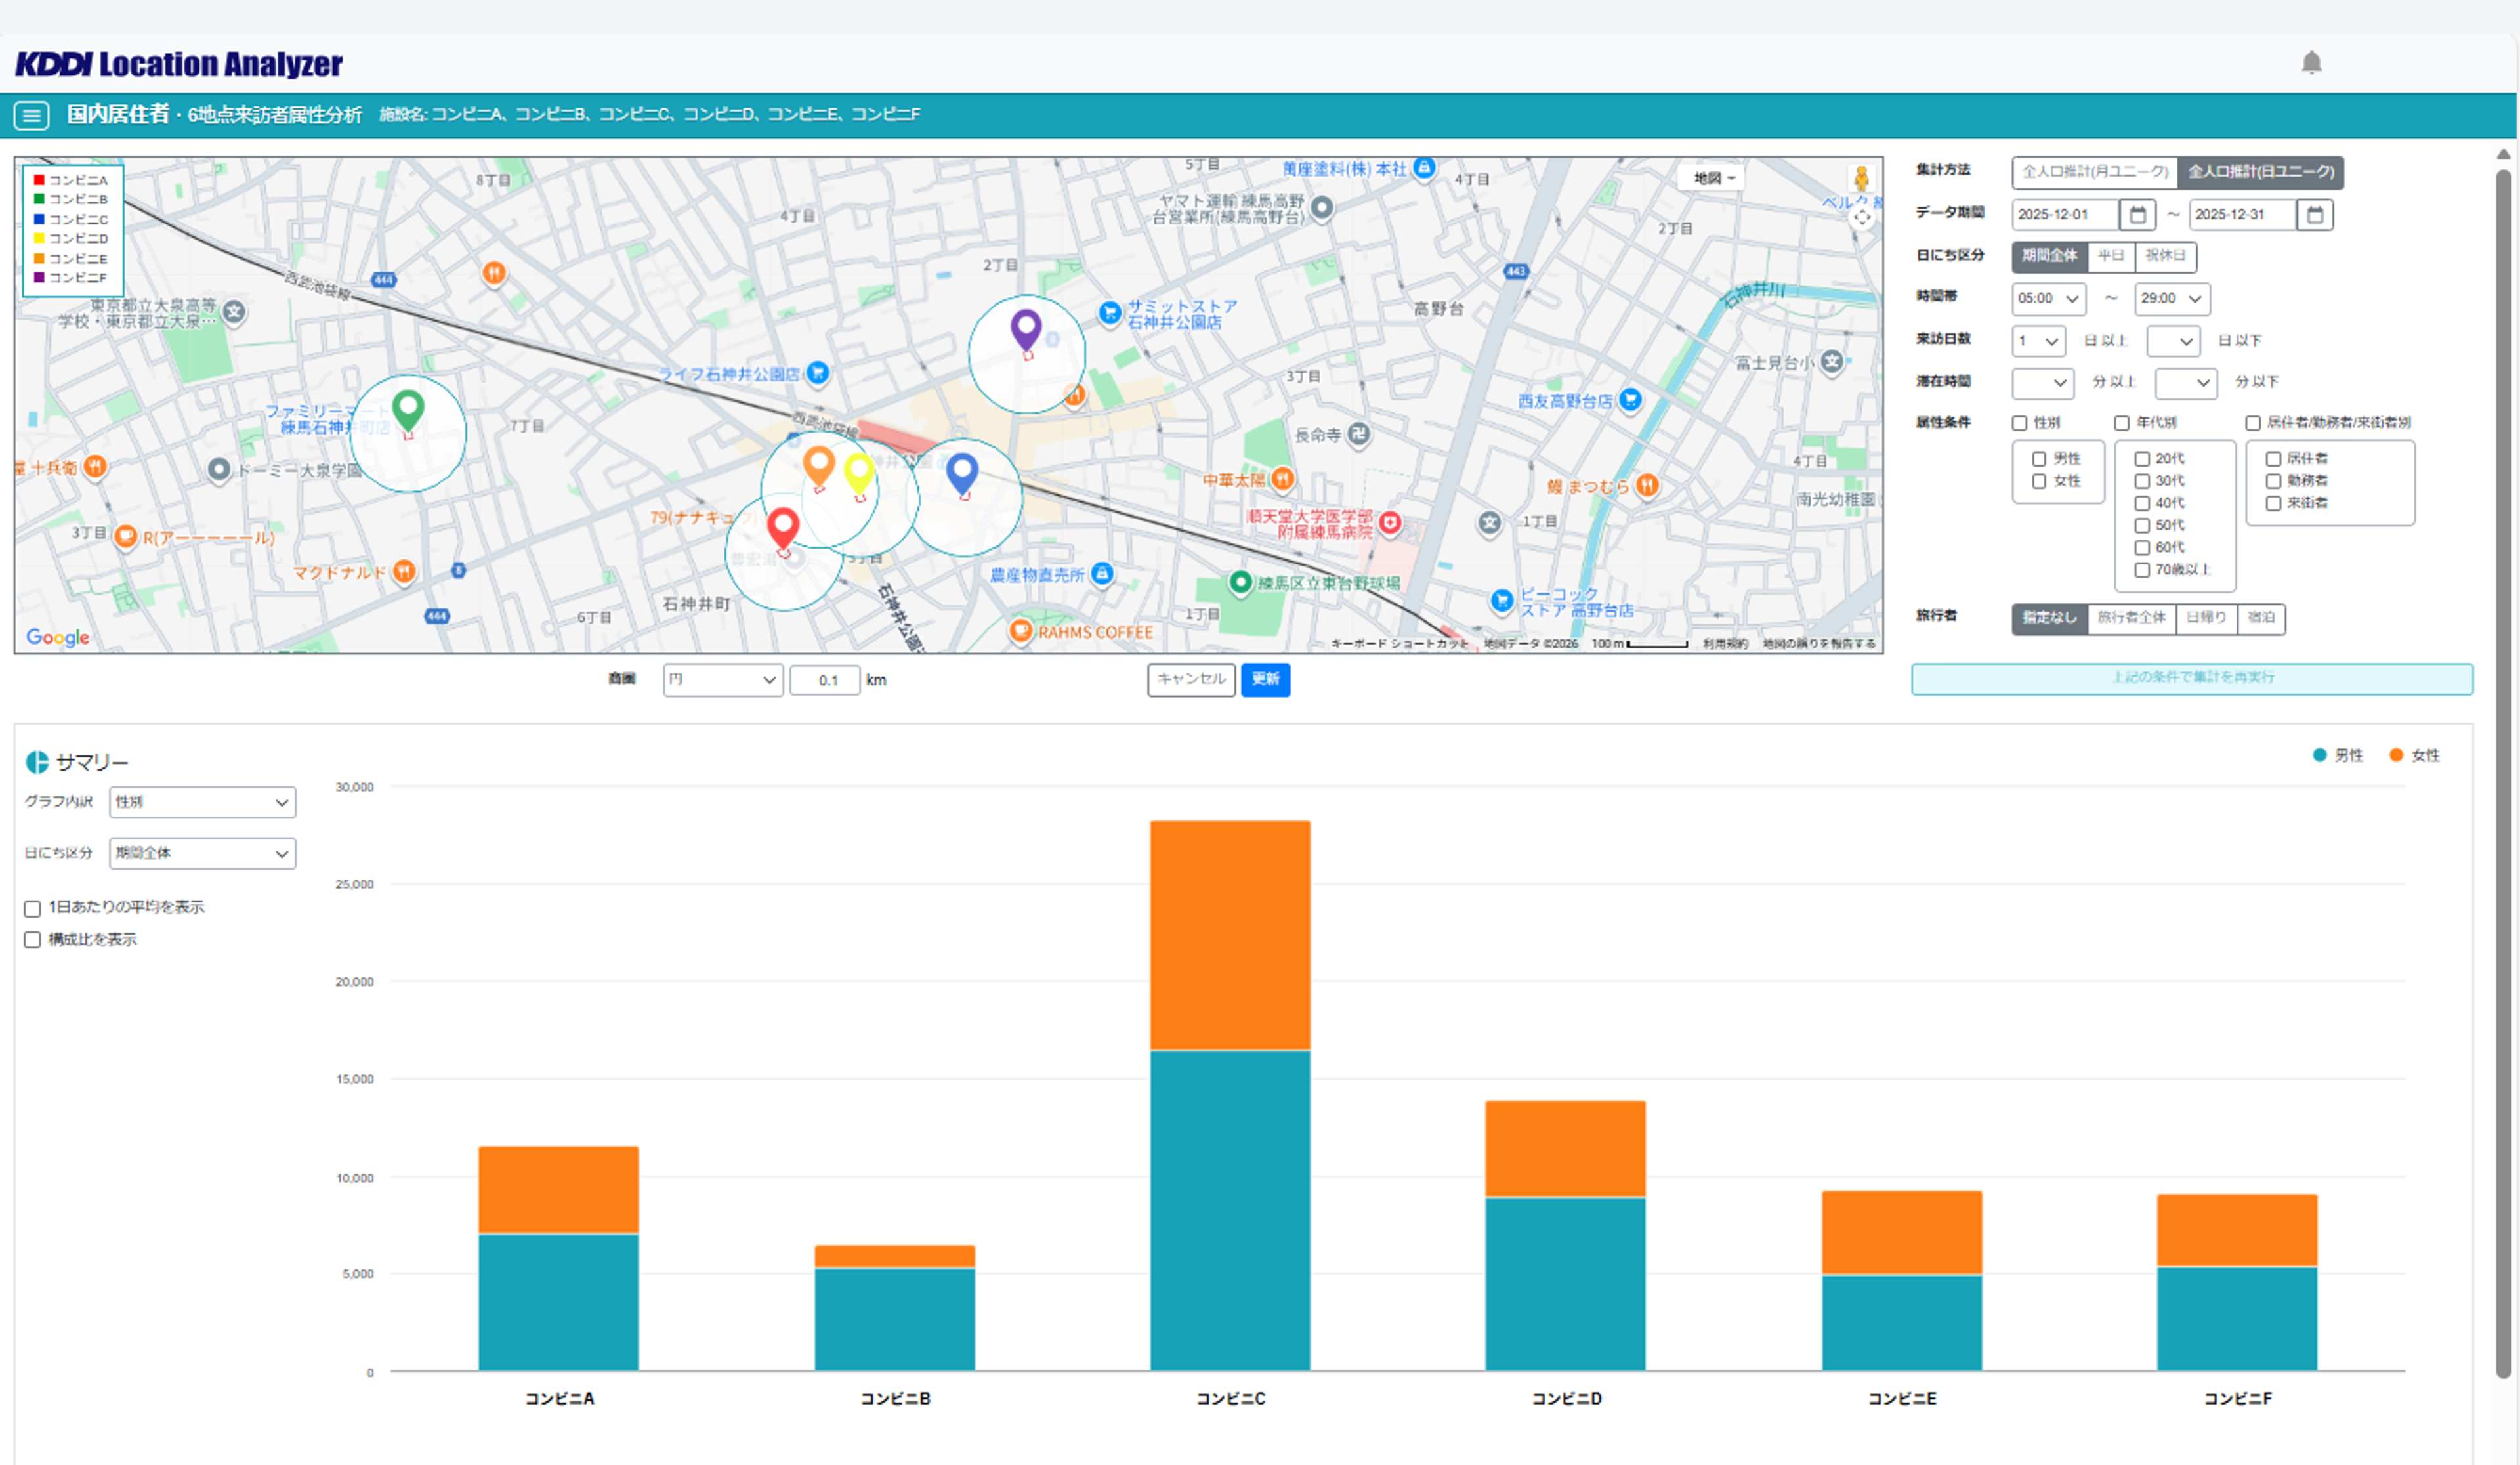Screen dimensions: 2520x1465
Task: Tick 1日あたりの平均を表示 checkbox
Action: (32, 908)
